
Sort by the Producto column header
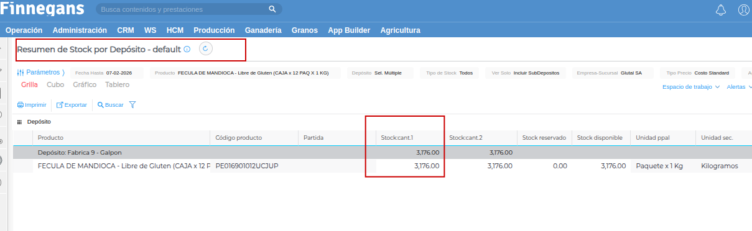point(121,137)
